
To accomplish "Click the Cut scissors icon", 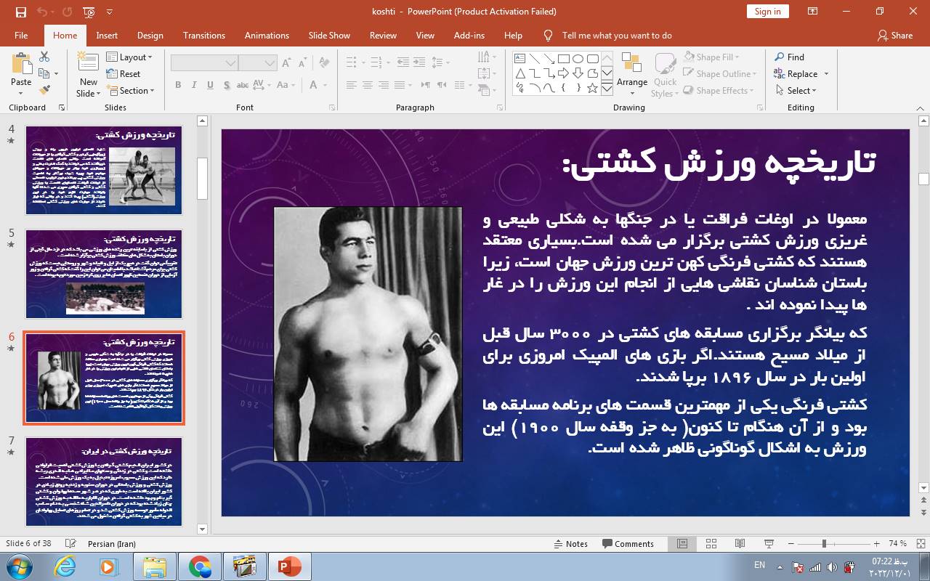I will pyautogui.click(x=44, y=57).
